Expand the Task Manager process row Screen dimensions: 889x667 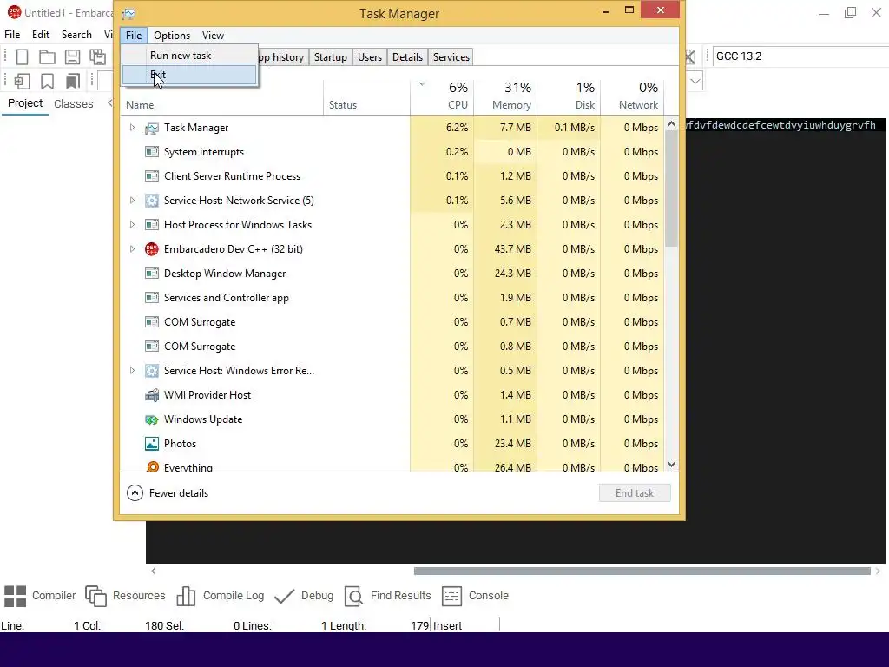(132, 128)
